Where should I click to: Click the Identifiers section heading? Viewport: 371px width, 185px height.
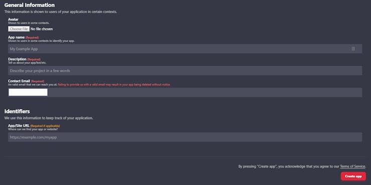pyautogui.click(x=17, y=111)
